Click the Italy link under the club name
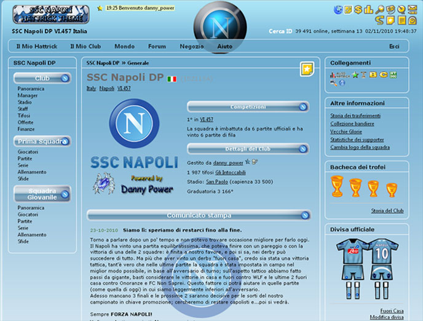 point(91,88)
